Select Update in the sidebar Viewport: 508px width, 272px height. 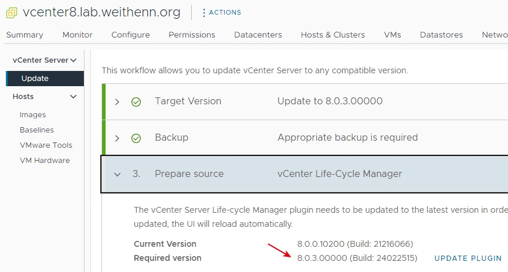(x=45, y=79)
